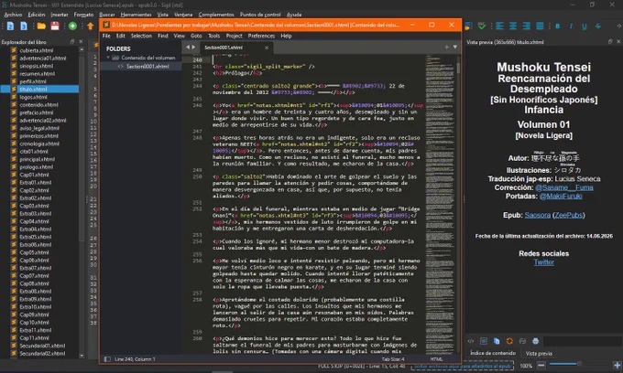Open the Sapsora link in preview

pyautogui.click(x=537, y=215)
